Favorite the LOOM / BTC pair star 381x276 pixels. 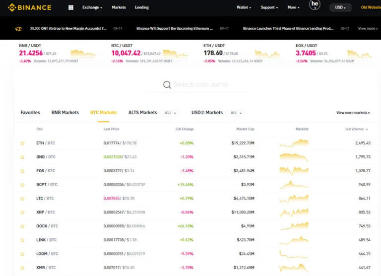[x=22, y=254]
